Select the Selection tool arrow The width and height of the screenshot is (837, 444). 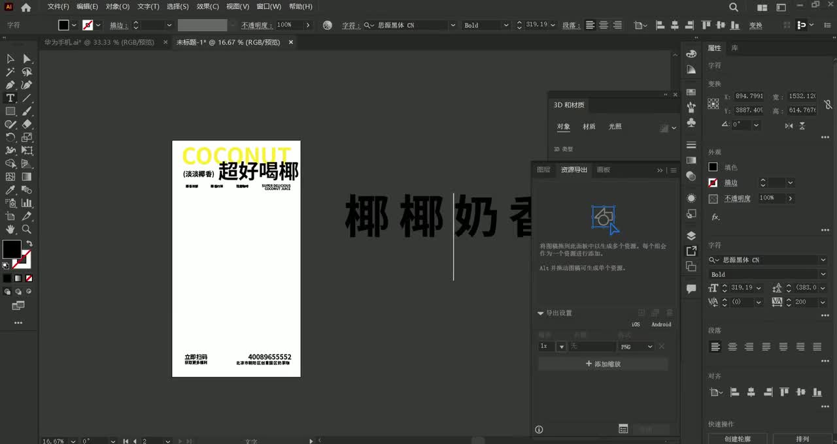coord(10,59)
